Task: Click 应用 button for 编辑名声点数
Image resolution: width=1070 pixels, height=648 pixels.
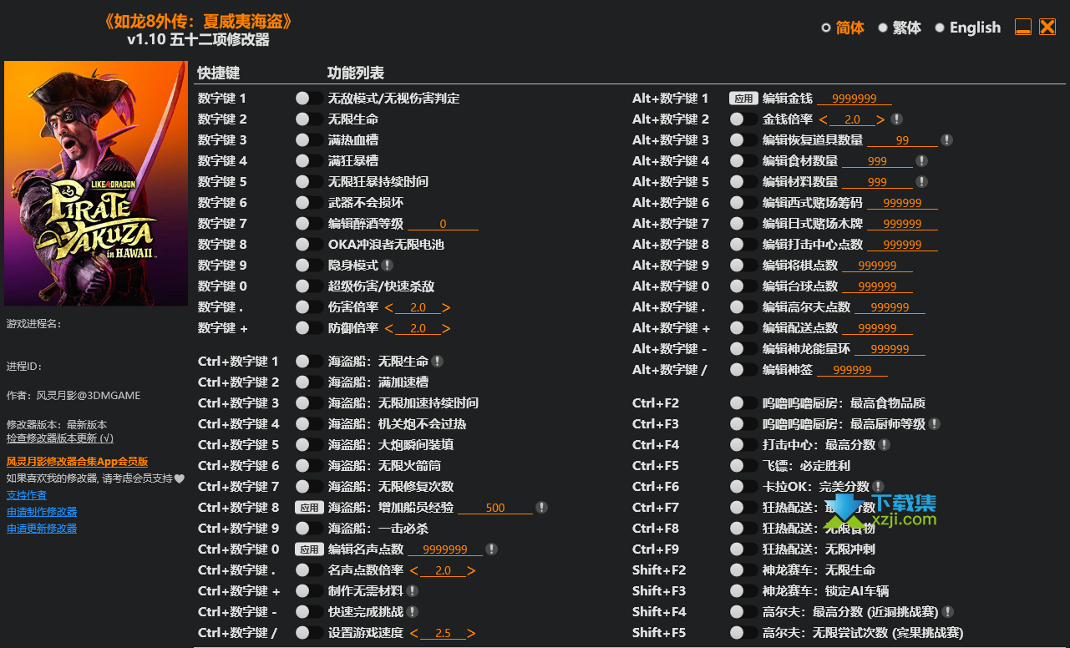Action: [x=309, y=549]
